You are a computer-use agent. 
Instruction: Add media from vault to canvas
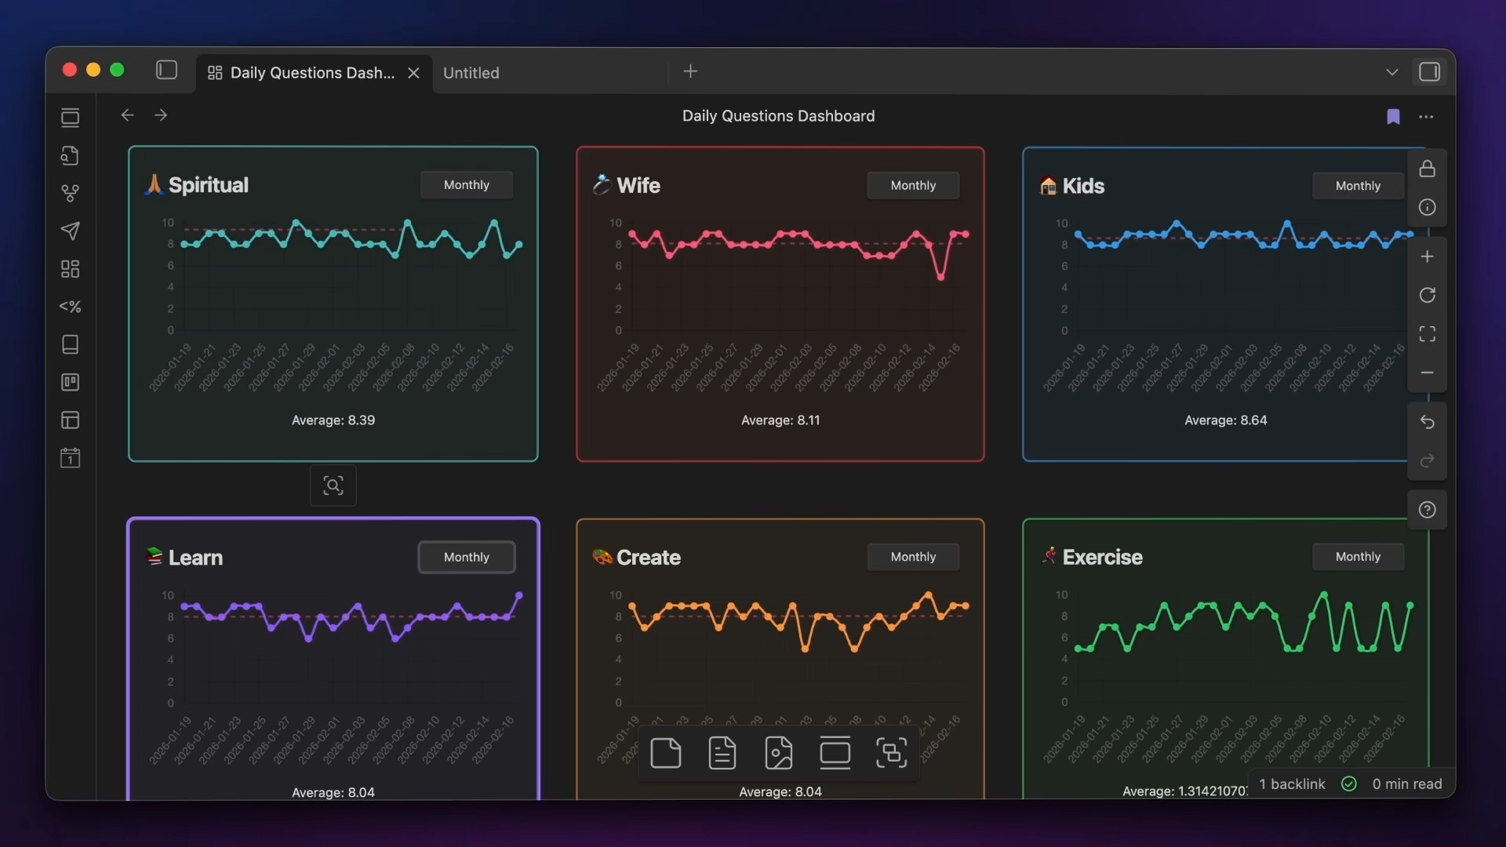click(x=778, y=754)
